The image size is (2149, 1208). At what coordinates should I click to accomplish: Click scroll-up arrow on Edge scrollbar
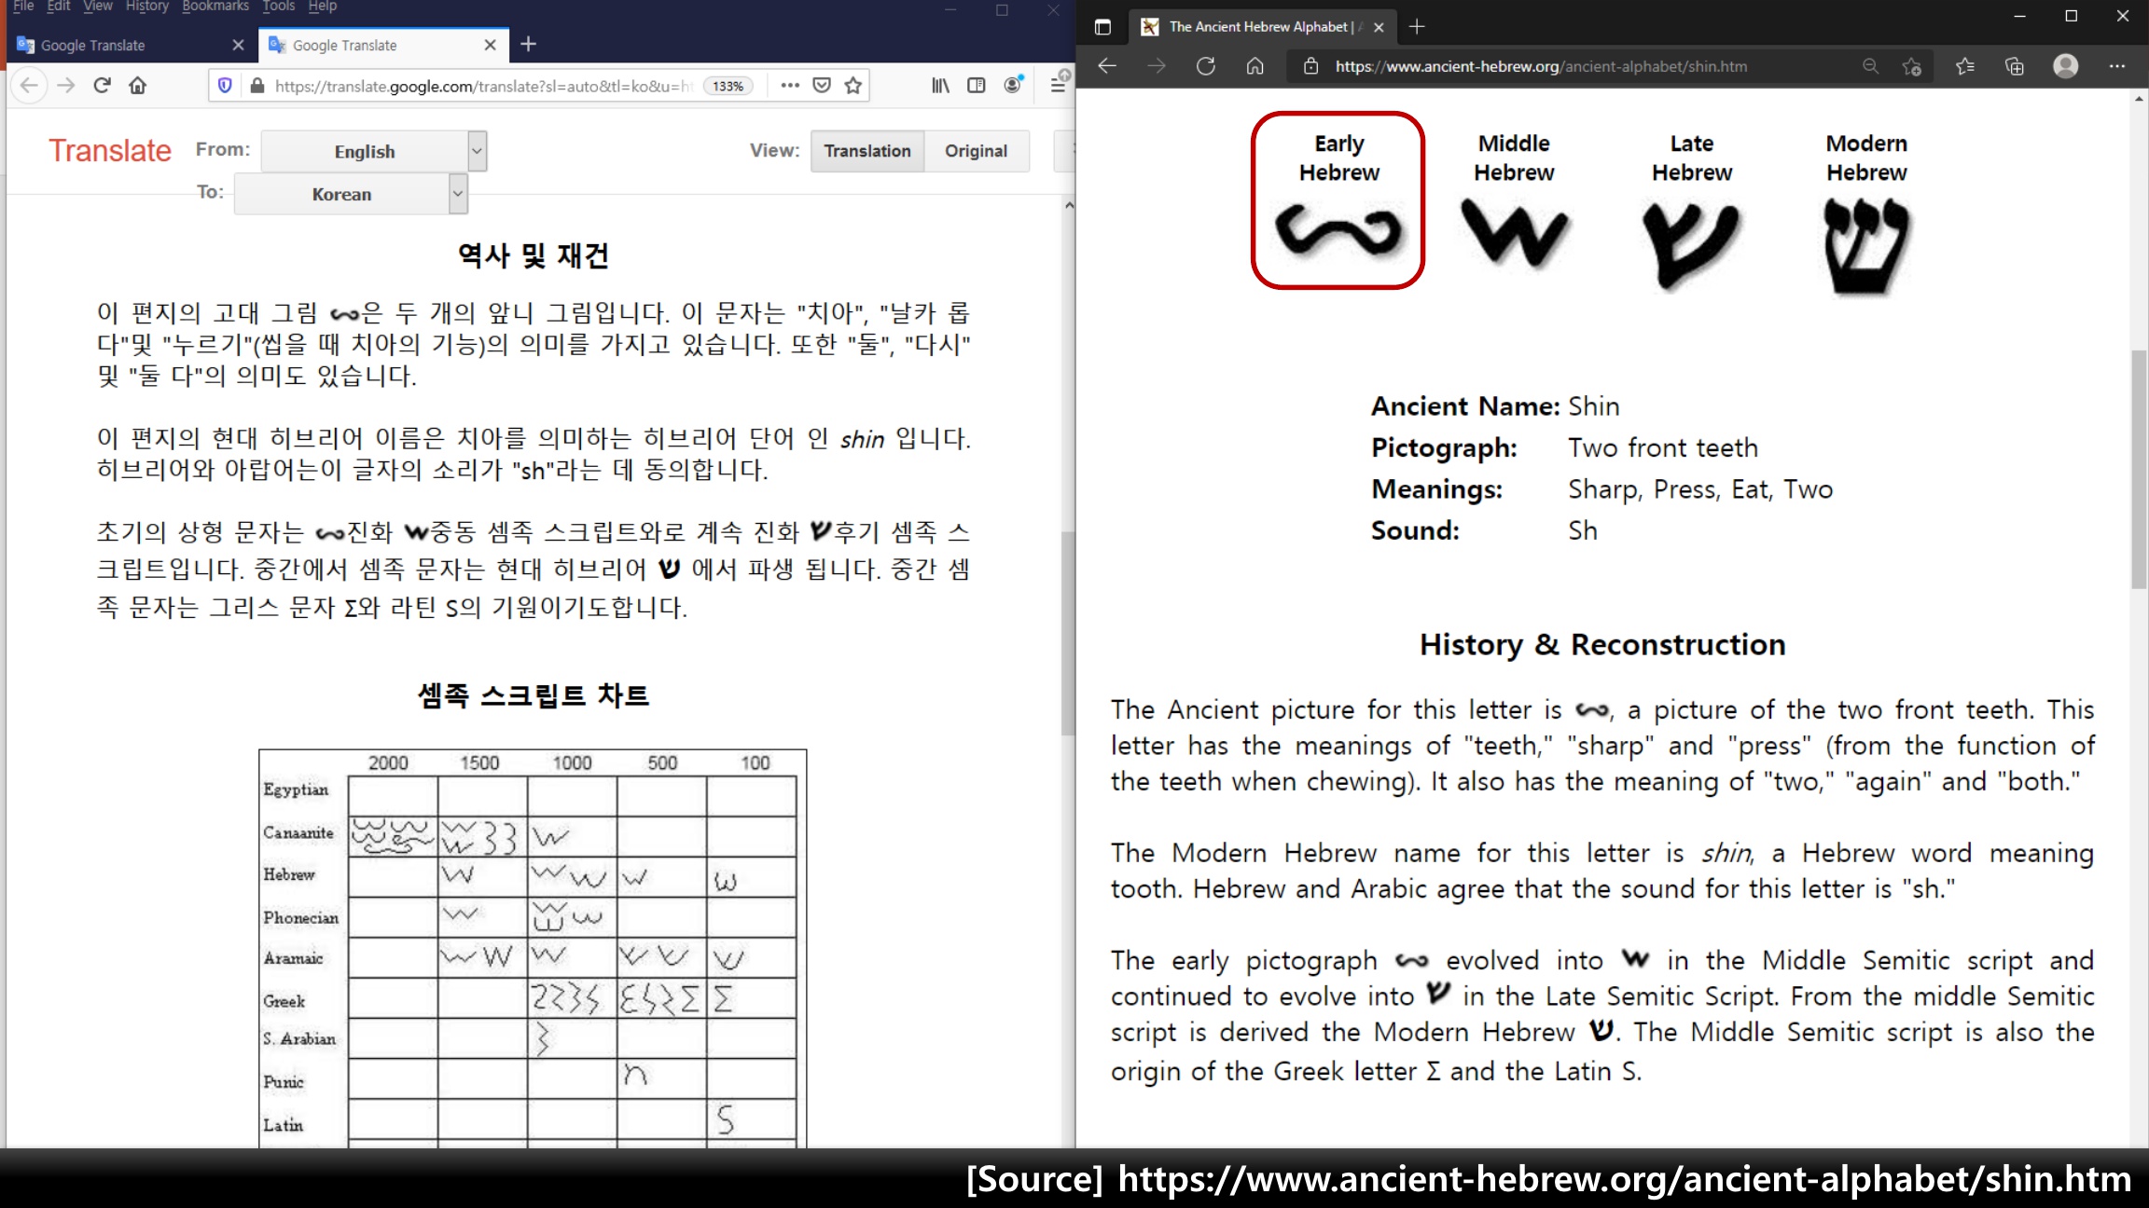click(x=2139, y=99)
